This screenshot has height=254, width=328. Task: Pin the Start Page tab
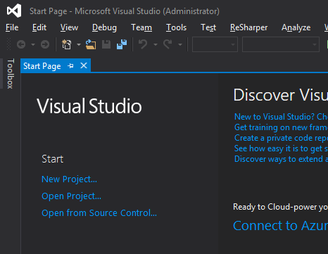pyautogui.click(x=70, y=66)
